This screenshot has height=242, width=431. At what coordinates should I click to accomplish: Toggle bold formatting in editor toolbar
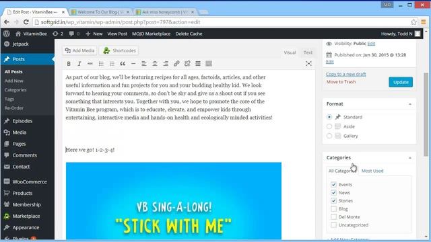tap(69, 64)
